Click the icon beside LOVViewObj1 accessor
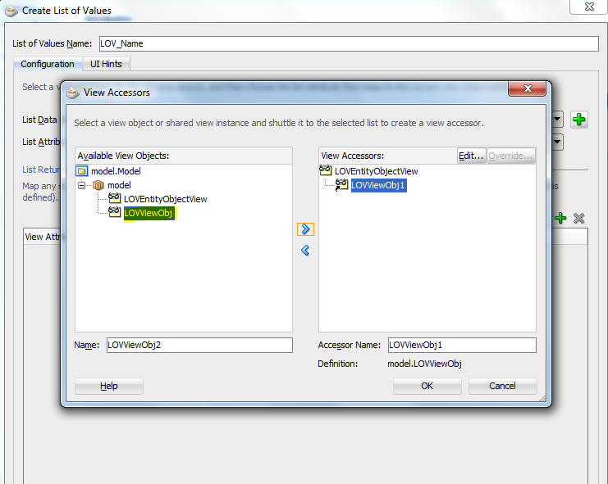608x484 pixels. click(x=341, y=185)
